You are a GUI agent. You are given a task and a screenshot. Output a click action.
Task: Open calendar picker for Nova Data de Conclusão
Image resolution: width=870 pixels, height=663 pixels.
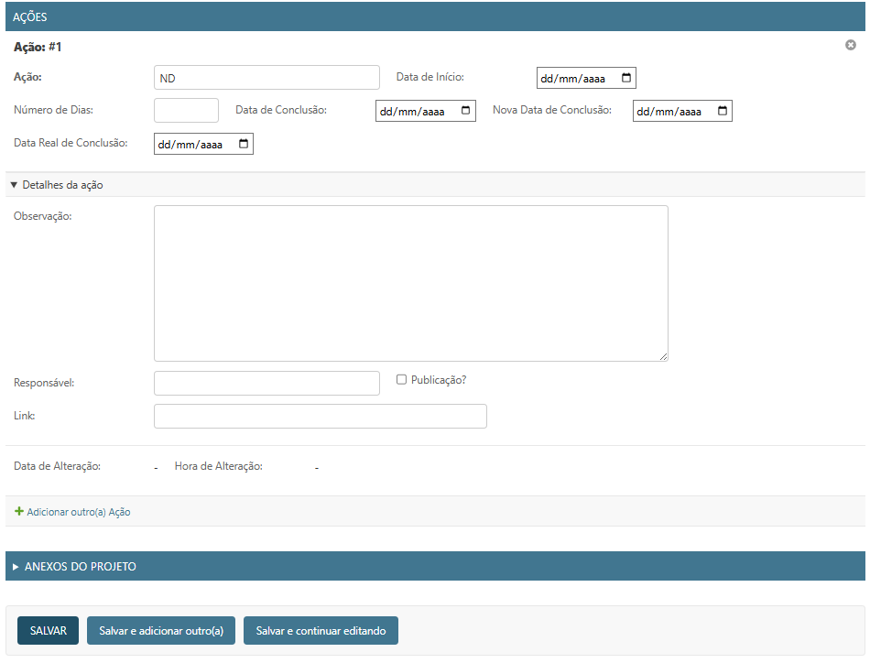coord(723,111)
